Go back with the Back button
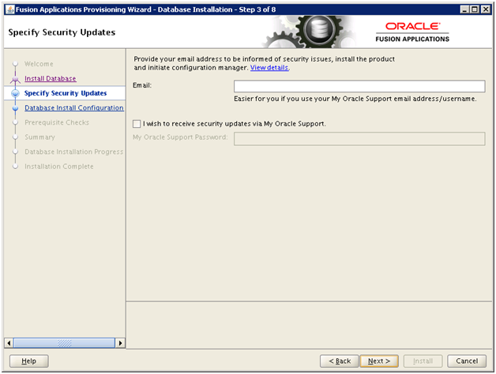Viewport: 496px width, 374px height. (340, 361)
